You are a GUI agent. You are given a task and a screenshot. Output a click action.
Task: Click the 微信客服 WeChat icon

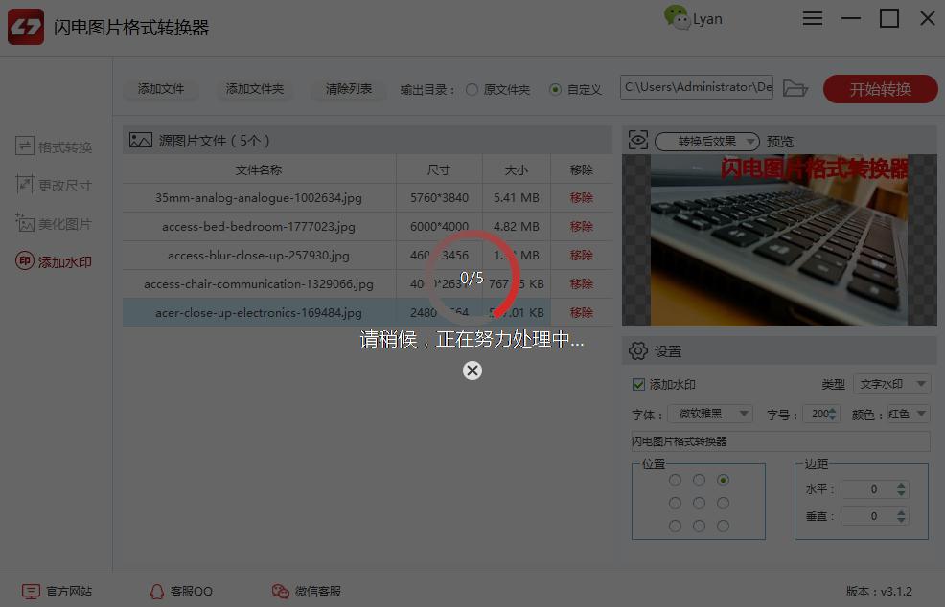[280, 592]
